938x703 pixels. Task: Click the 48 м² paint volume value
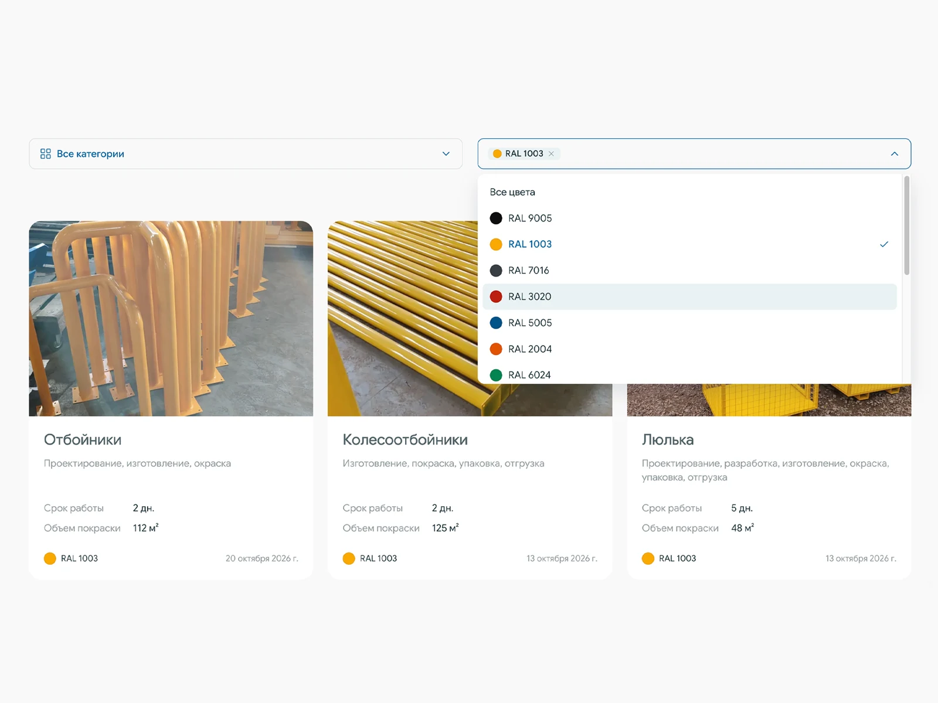(x=743, y=528)
